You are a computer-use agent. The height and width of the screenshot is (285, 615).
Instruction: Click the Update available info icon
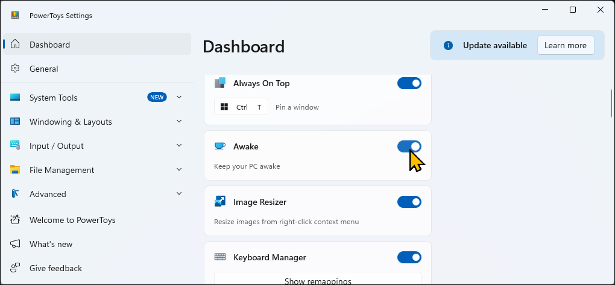448,45
